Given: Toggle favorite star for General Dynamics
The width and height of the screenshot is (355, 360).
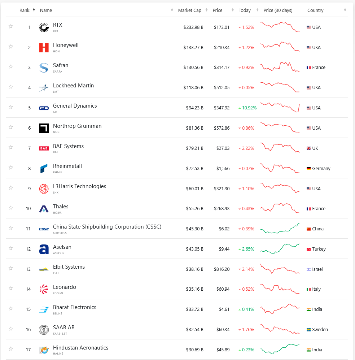Looking at the screenshot, I should click(11, 107).
